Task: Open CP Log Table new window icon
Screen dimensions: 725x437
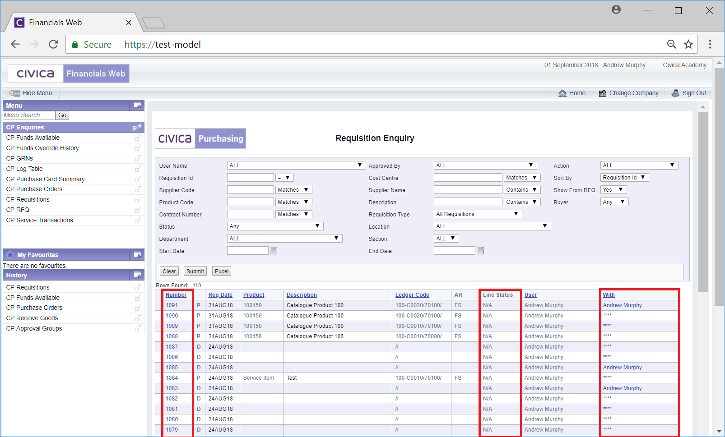Action: pyautogui.click(x=138, y=169)
